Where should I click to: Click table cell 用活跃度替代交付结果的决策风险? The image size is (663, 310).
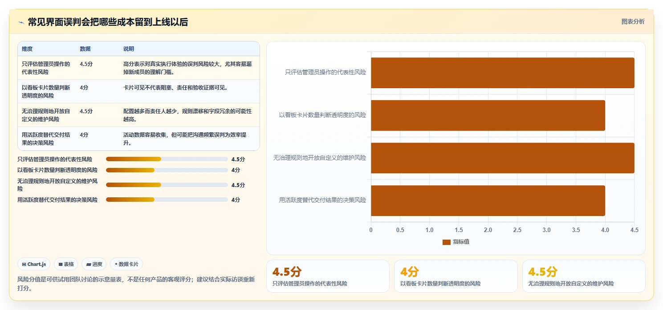(46, 139)
